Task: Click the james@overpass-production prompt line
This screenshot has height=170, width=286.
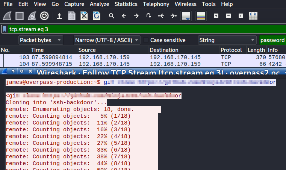Action: pos(141,82)
